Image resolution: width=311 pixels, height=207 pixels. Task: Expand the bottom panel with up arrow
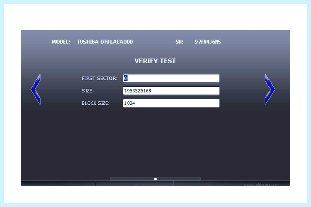tap(155, 178)
